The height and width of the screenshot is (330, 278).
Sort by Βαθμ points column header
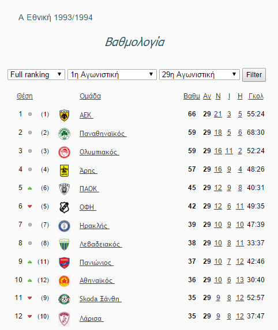pyautogui.click(x=191, y=96)
